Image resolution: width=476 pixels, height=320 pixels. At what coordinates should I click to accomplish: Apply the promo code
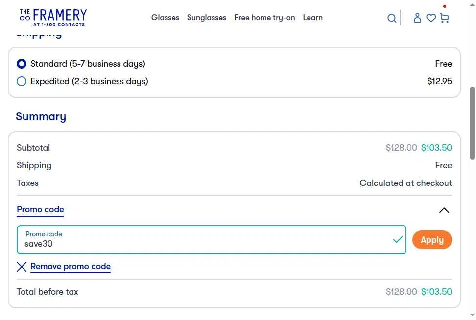tap(432, 240)
